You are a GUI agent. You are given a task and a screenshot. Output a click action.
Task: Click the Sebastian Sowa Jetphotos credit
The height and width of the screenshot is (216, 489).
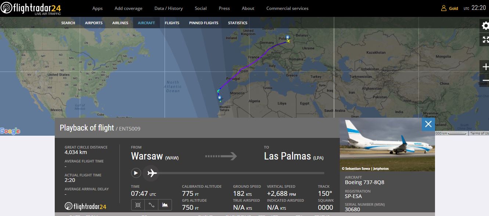click(365, 169)
